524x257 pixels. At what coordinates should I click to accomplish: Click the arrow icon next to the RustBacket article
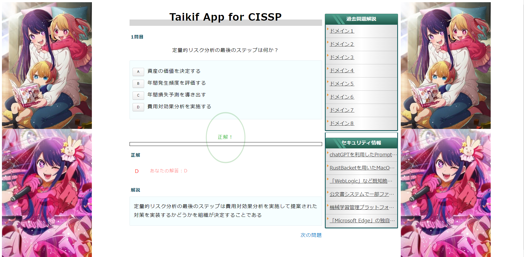[x=327, y=166]
